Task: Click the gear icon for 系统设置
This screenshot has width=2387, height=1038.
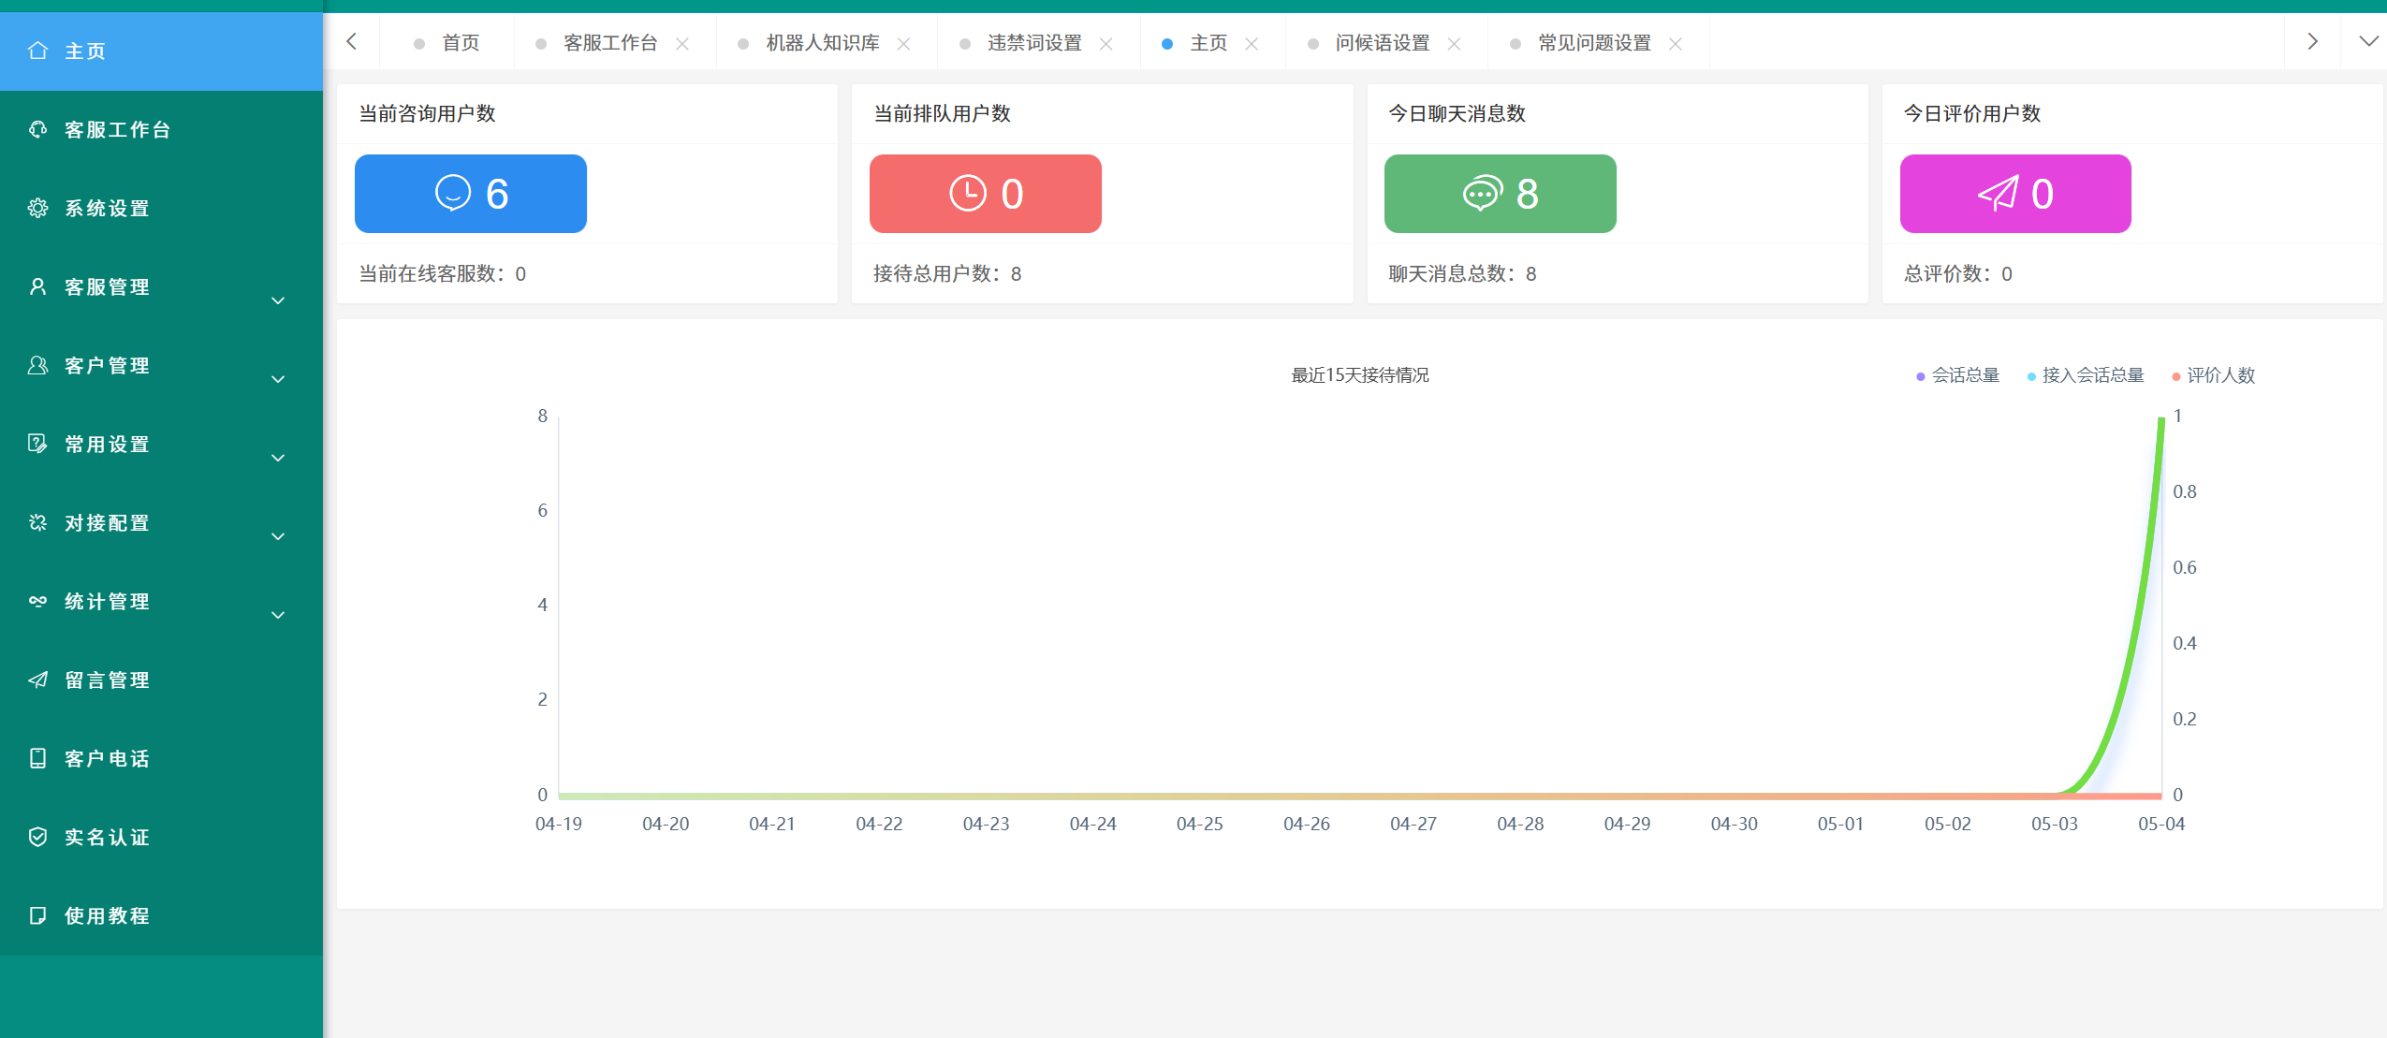Action: [37, 208]
